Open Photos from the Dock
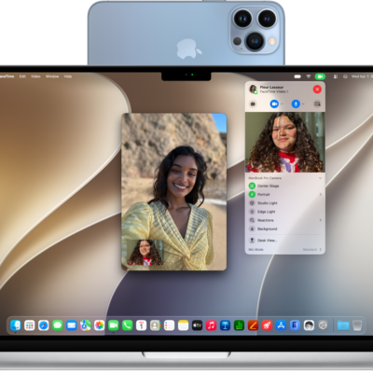The width and height of the screenshot is (373, 373). (x=100, y=325)
